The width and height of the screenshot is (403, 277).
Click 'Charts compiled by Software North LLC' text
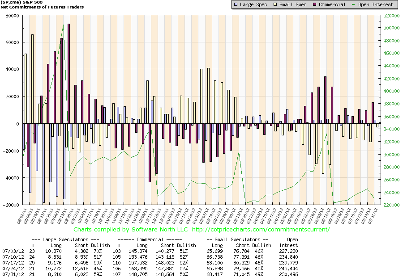pos(131,229)
